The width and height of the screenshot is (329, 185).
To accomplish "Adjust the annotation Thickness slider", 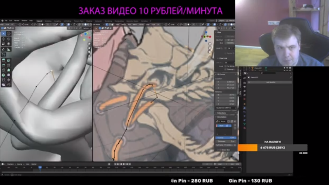I will click(x=226, y=141).
